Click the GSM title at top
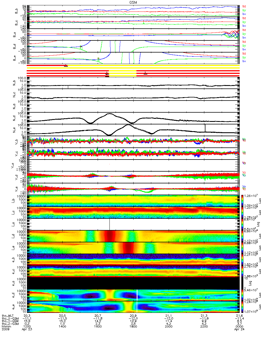 (133, 2)
